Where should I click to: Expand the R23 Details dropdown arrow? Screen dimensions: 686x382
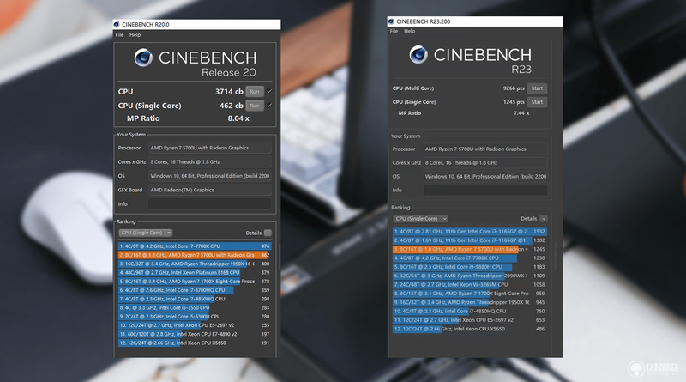[x=544, y=219]
